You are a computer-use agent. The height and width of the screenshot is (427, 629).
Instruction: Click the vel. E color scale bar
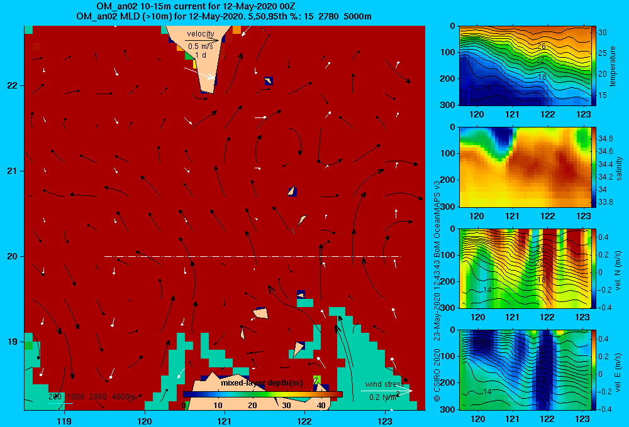[x=594, y=369]
